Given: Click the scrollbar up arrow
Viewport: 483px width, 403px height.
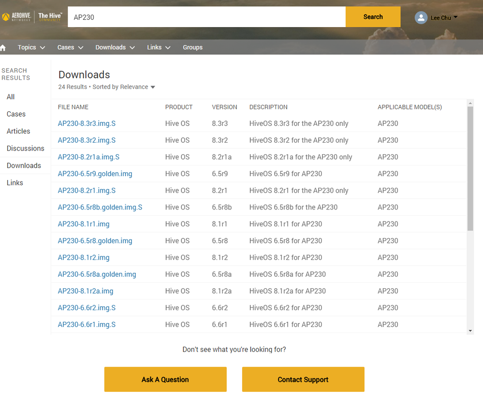Looking at the screenshot, I should click(470, 103).
